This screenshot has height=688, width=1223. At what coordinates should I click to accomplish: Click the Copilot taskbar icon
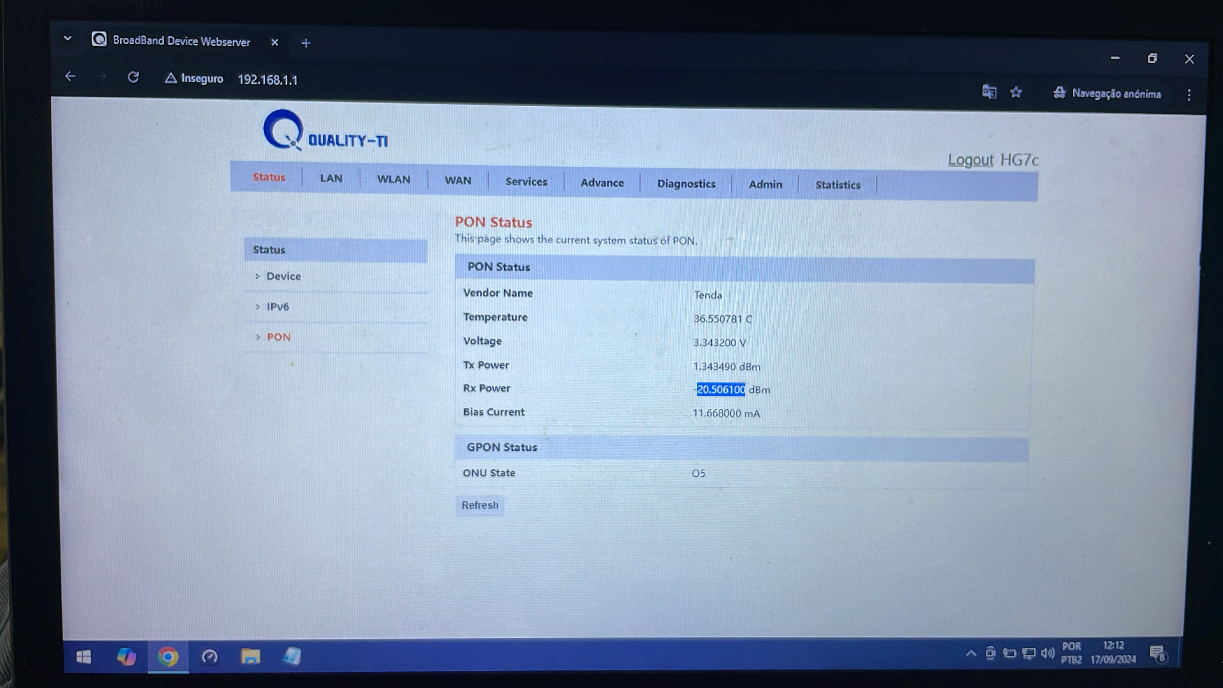point(126,657)
